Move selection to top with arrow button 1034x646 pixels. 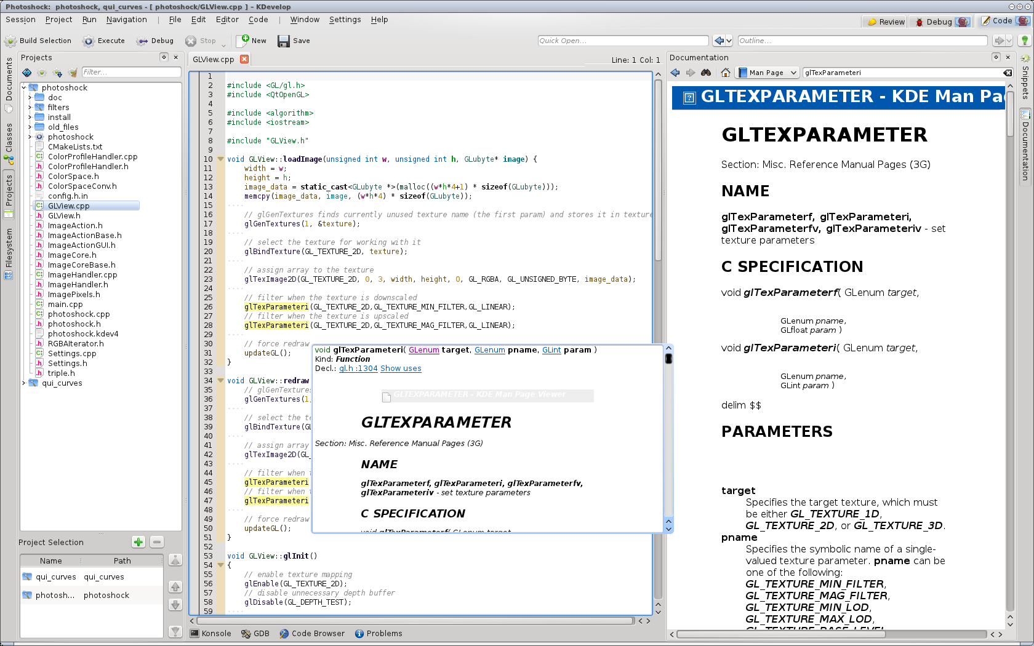175,560
